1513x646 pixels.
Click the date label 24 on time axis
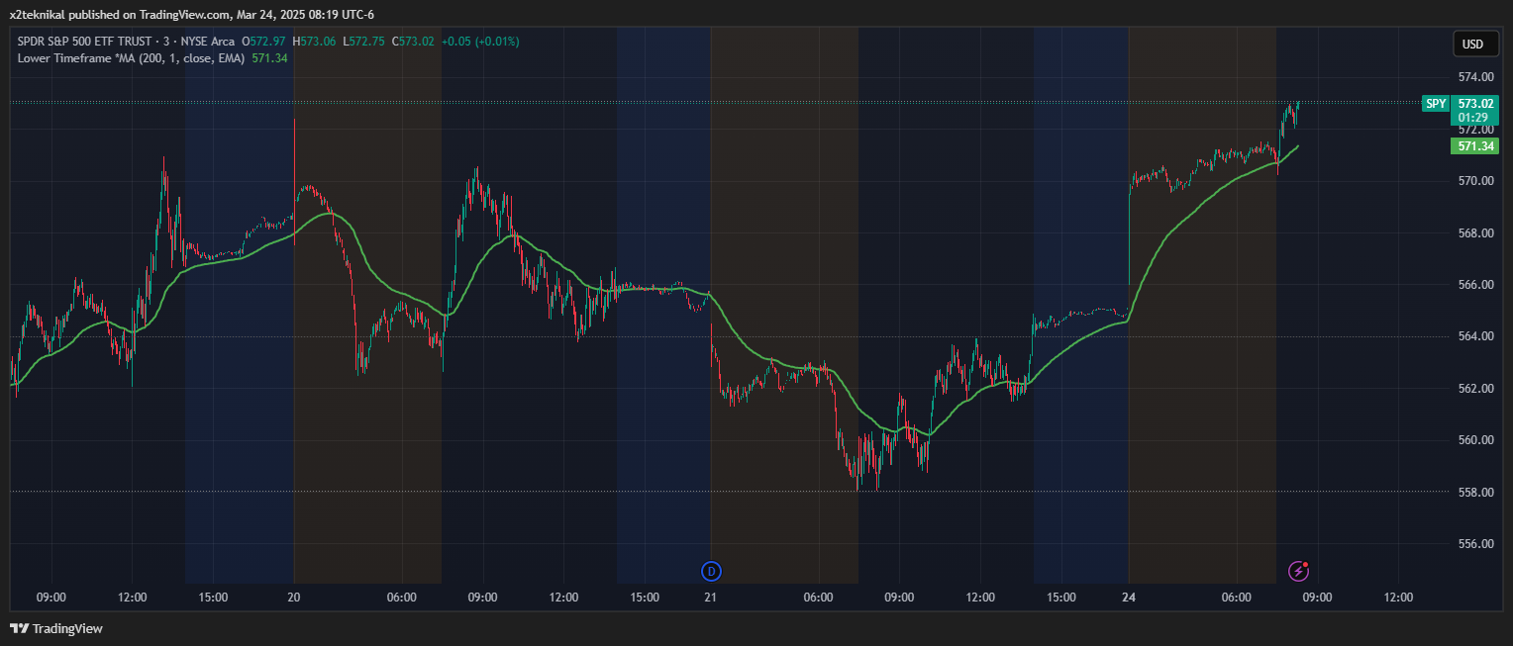[1129, 598]
